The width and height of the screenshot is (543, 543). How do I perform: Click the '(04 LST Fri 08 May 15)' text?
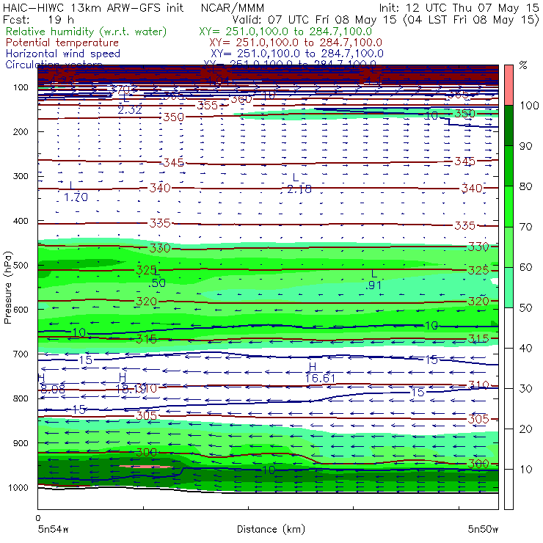pyautogui.click(x=471, y=20)
